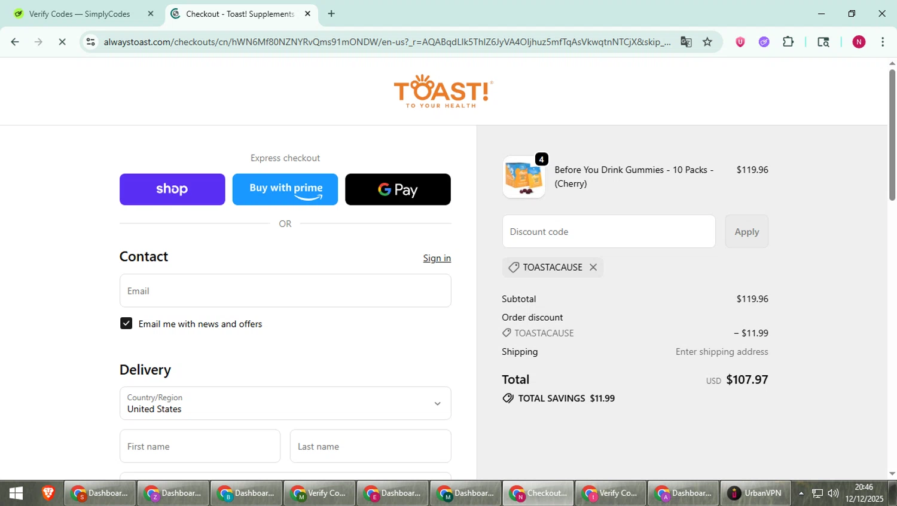Open the Extensions puzzle icon

tap(788, 42)
